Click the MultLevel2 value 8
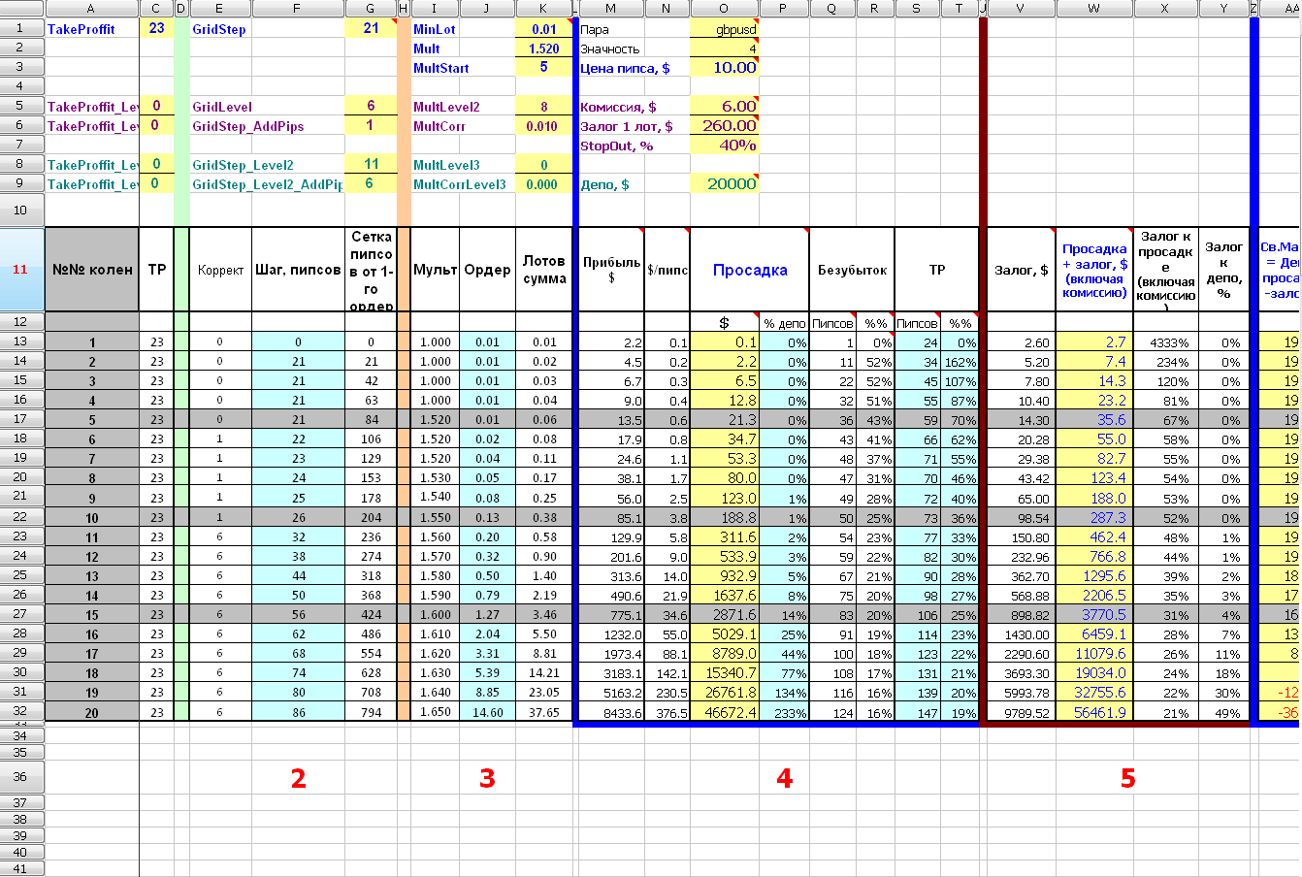 point(544,107)
